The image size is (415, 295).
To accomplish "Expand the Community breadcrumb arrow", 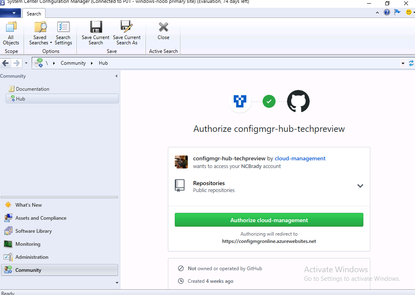I will coord(92,63).
